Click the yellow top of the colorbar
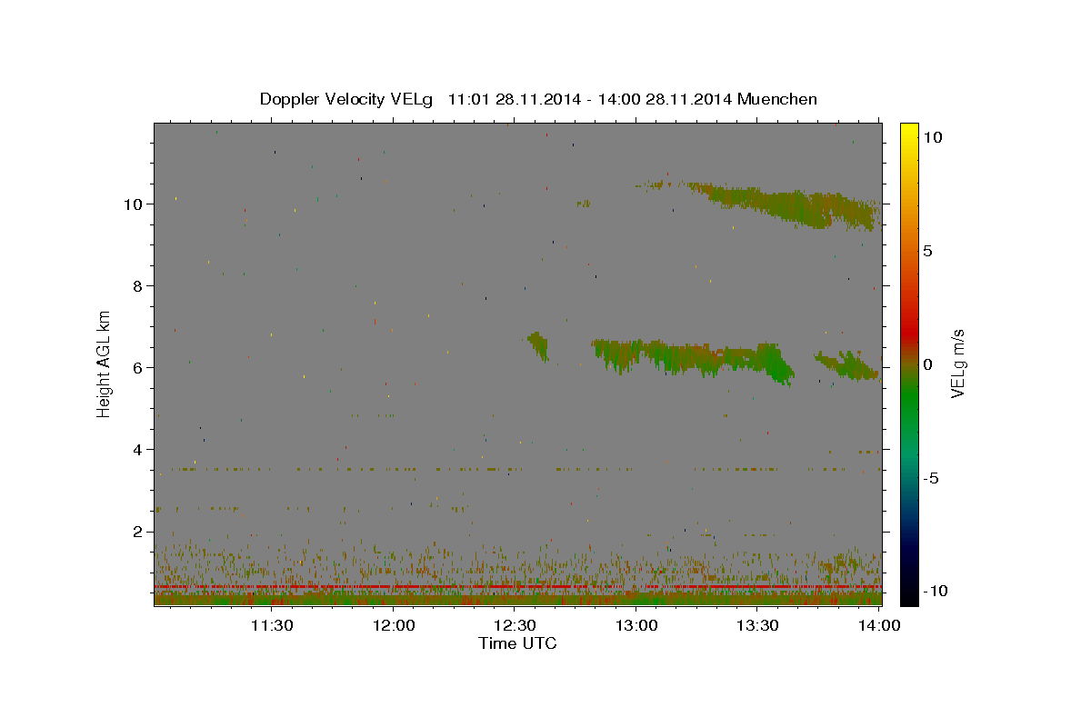The height and width of the screenshot is (727, 1091). 908,134
